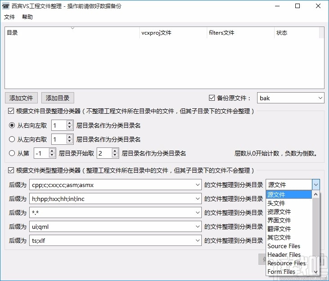Maximize the window
Screen dimensions: 329x281
[298, 6]
